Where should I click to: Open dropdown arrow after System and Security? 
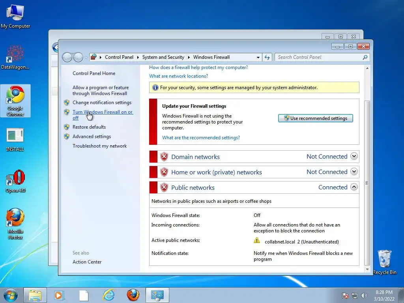coord(189,57)
